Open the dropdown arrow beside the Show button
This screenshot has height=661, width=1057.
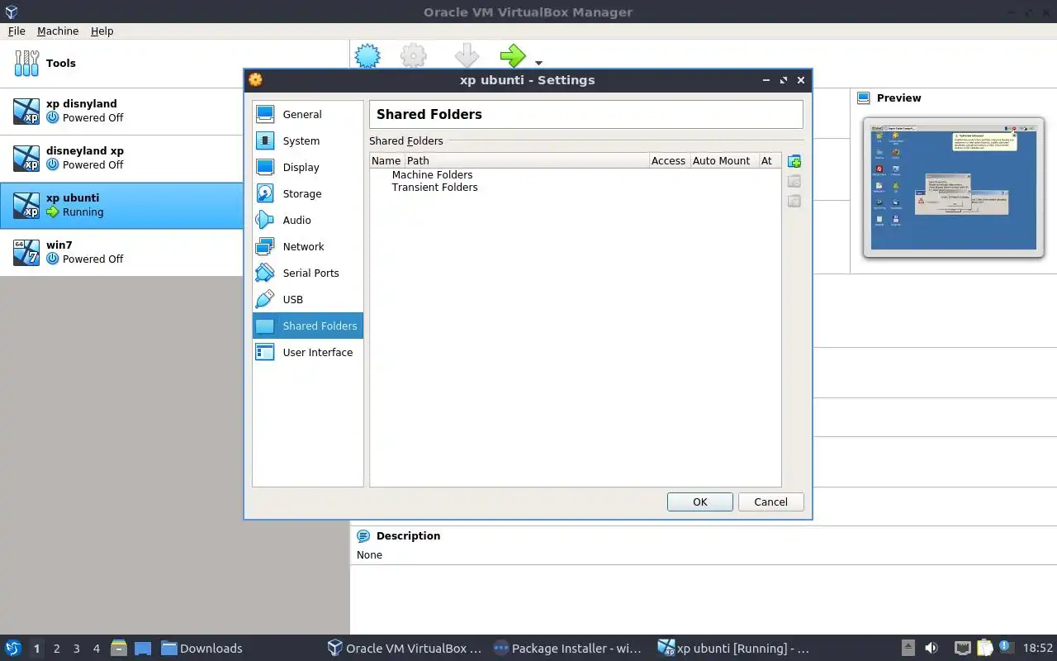click(x=538, y=63)
